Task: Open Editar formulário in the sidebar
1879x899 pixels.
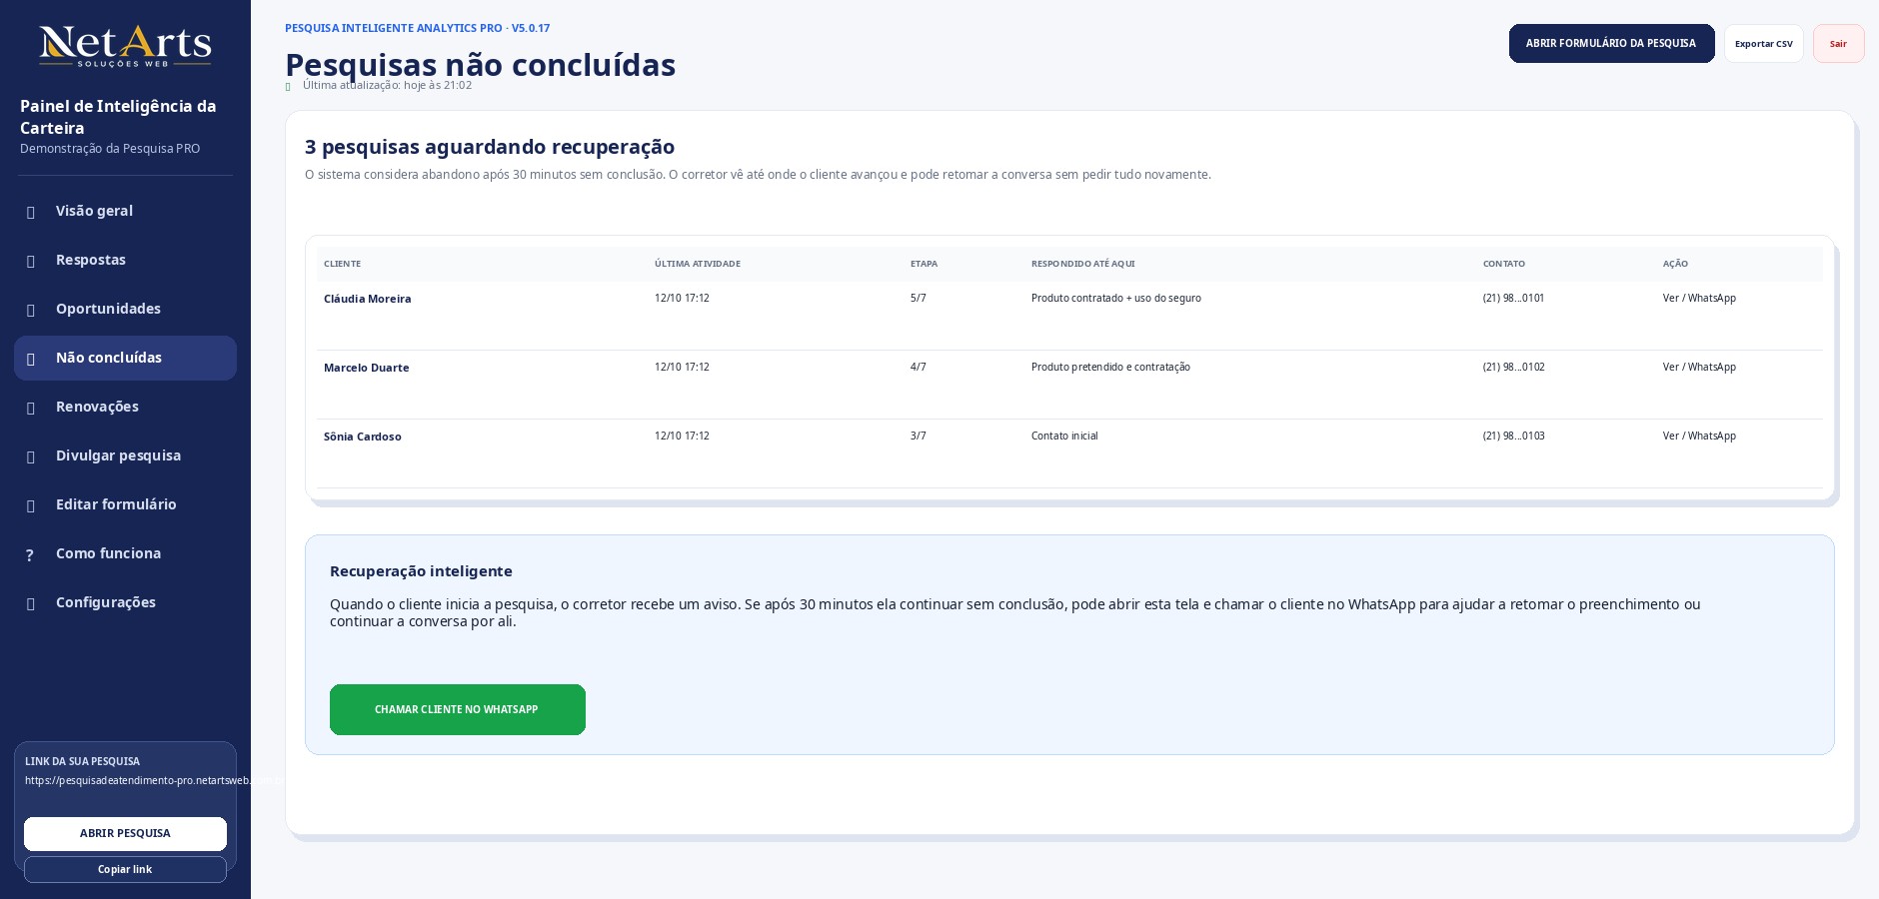Action: [x=125, y=504]
